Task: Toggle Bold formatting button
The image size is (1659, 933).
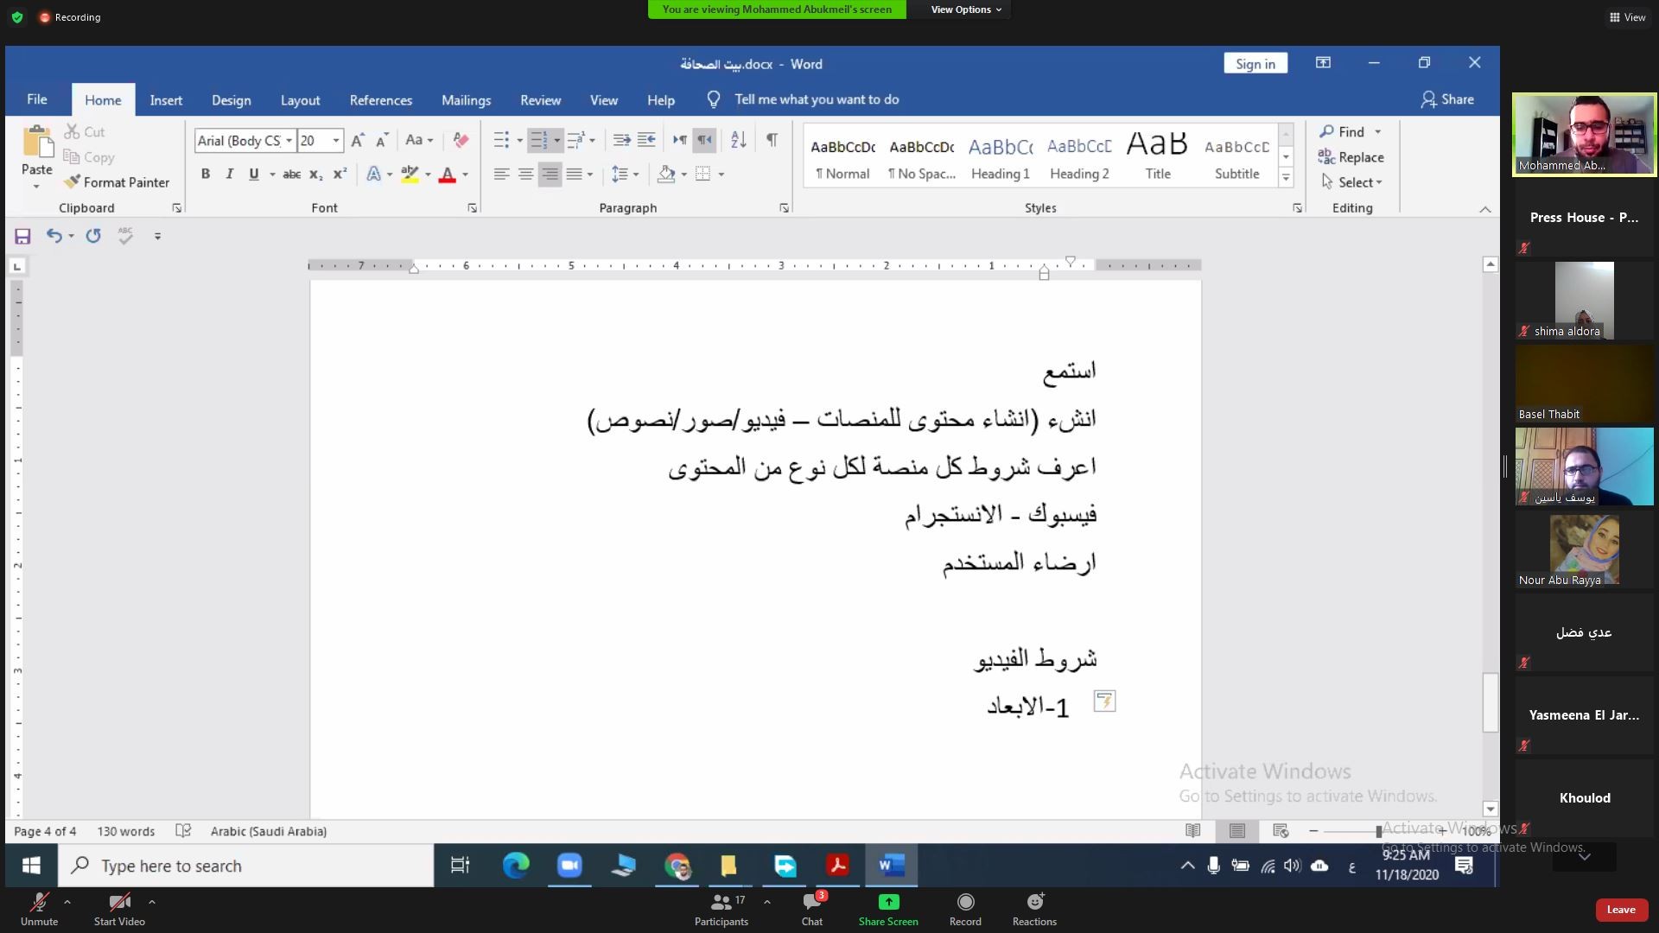Action: [x=206, y=174]
